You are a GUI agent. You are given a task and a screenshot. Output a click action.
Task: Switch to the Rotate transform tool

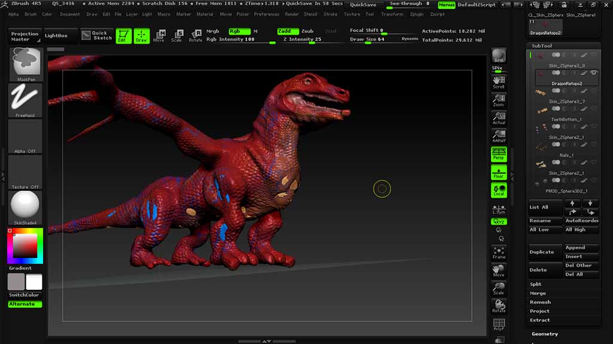pos(195,36)
